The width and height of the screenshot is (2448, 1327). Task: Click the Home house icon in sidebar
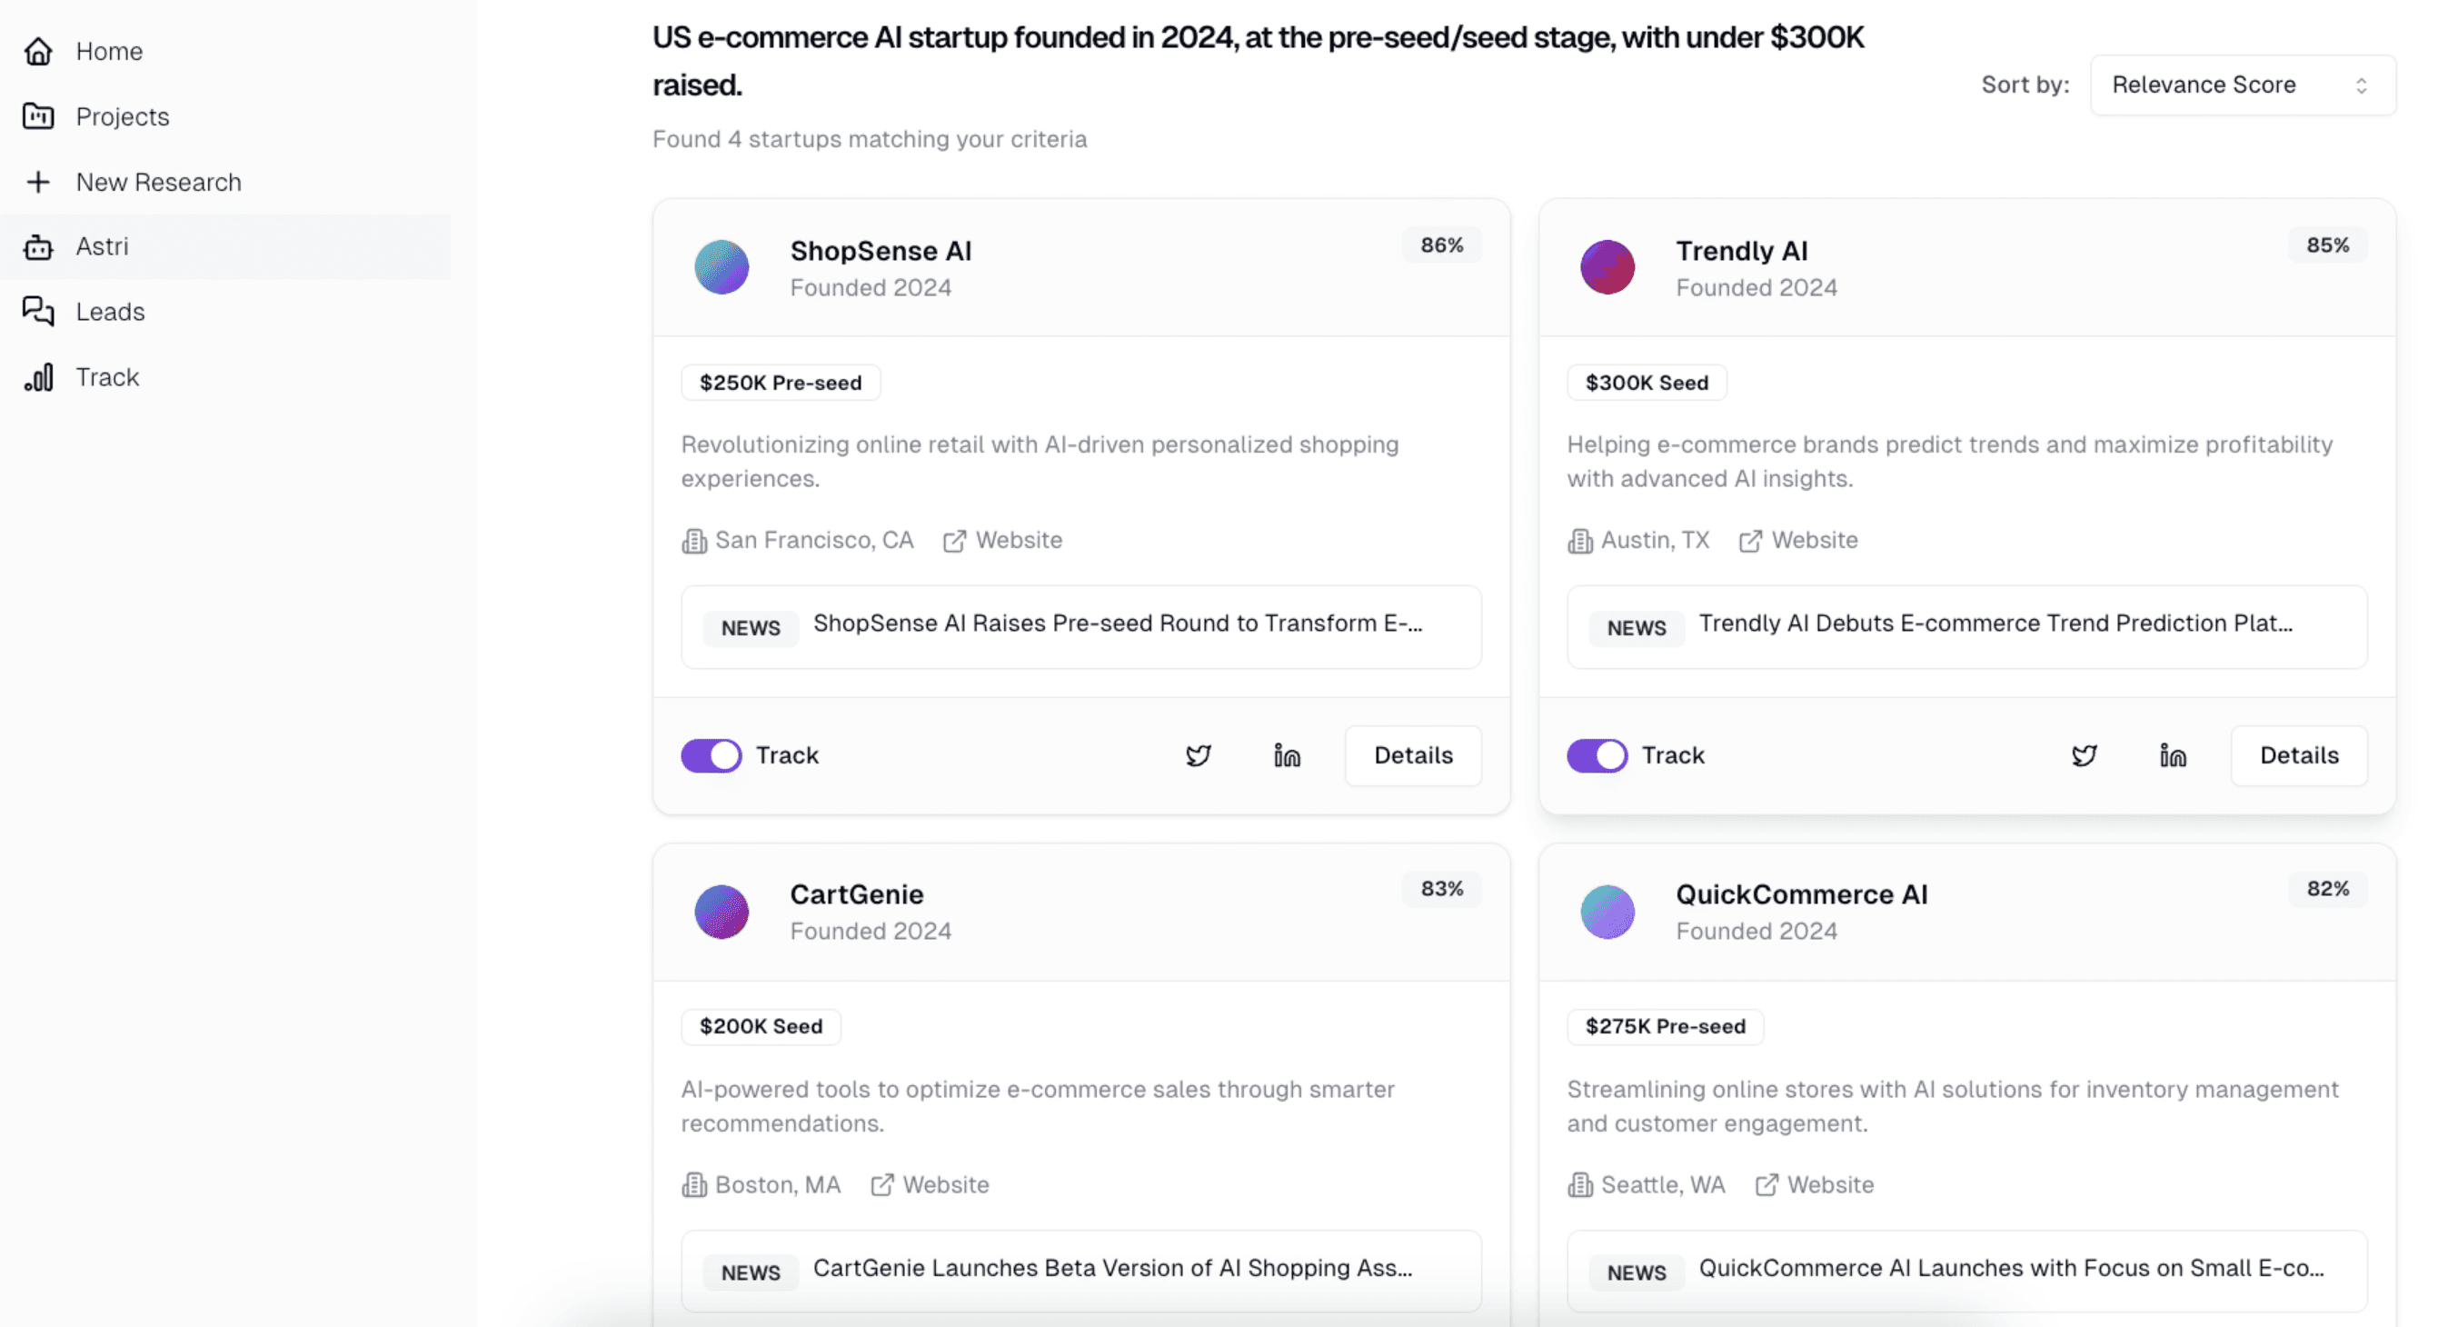point(38,51)
